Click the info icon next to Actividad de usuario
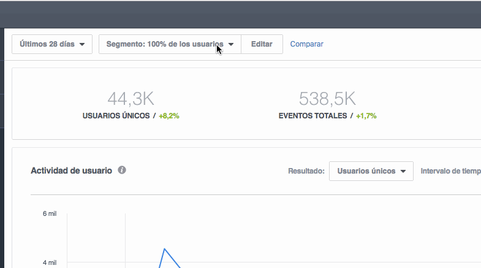This screenshot has width=481, height=268. [x=122, y=170]
